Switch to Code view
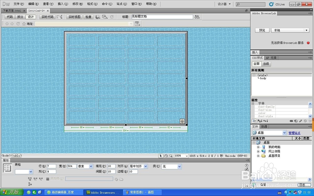This screenshot has height=196, width=314. (x=10, y=17)
